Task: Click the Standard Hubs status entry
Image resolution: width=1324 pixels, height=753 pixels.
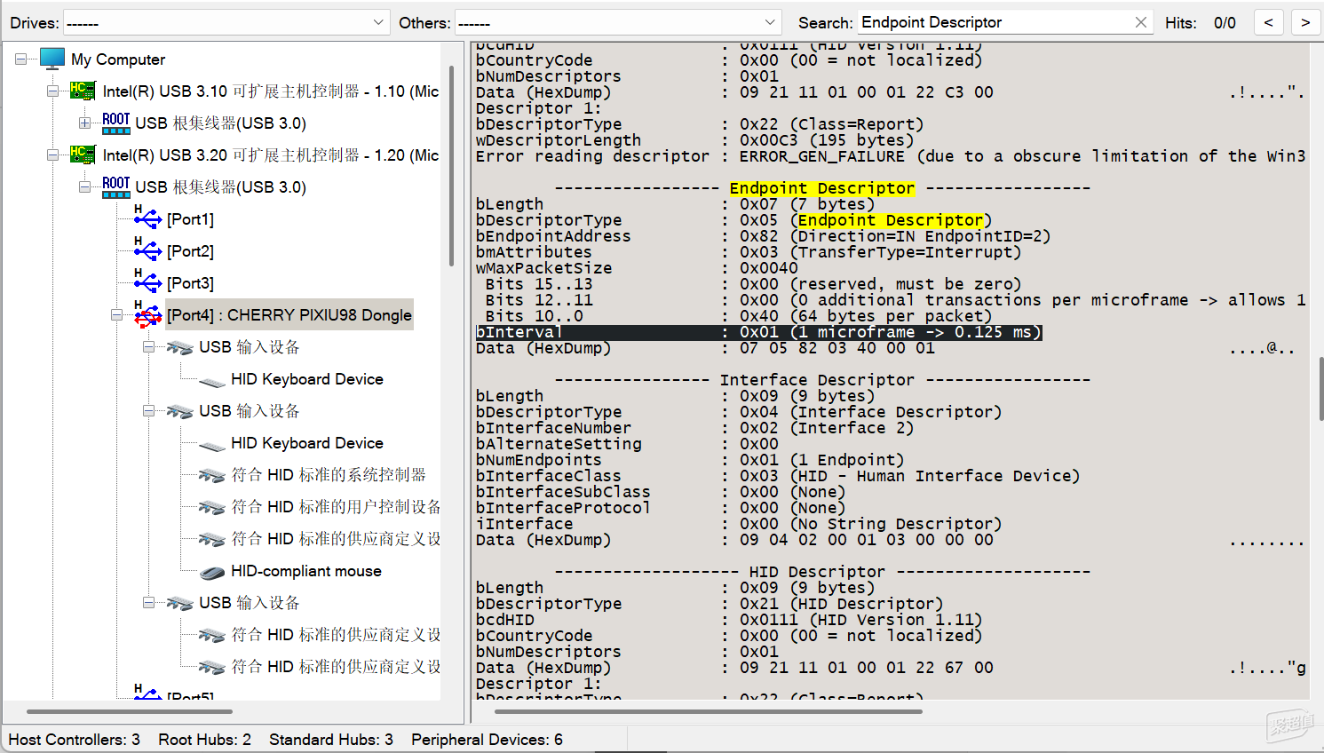Action: pyautogui.click(x=331, y=740)
